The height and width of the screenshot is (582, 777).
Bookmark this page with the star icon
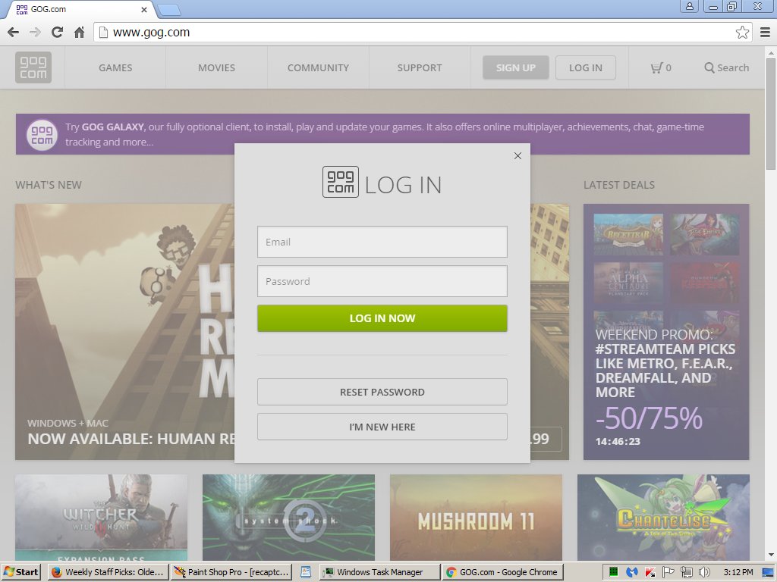click(x=742, y=32)
